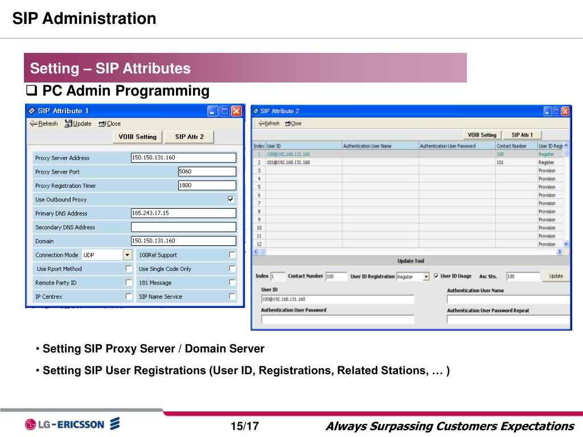Click the Index field in Update Tool
This screenshot has width=583, height=437.
pos(277,277)
